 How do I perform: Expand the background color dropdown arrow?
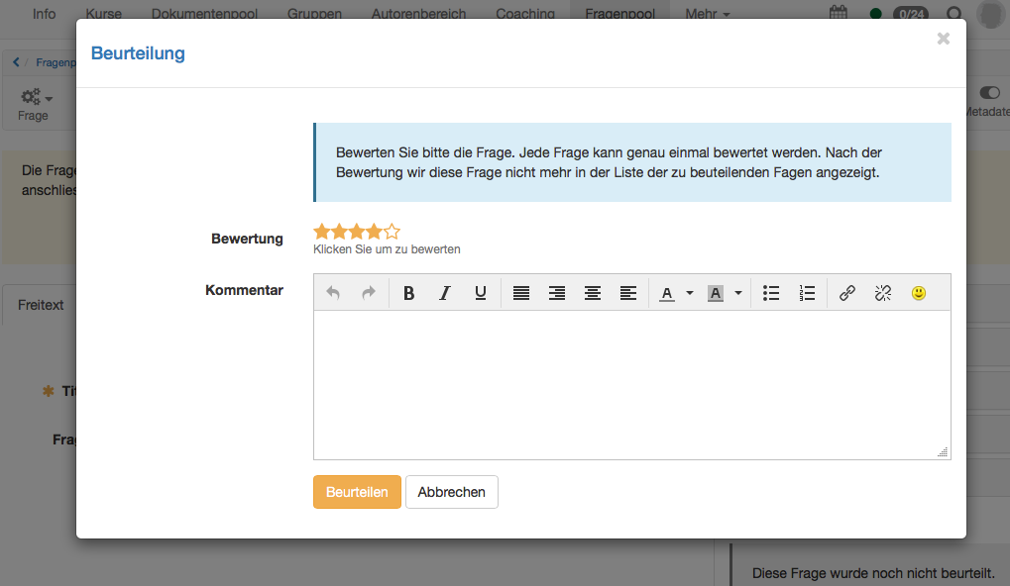[738, 293]
